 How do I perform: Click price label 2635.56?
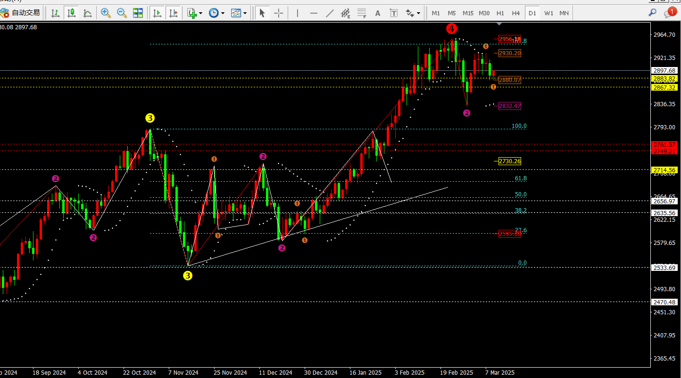(x=665, y=213)
